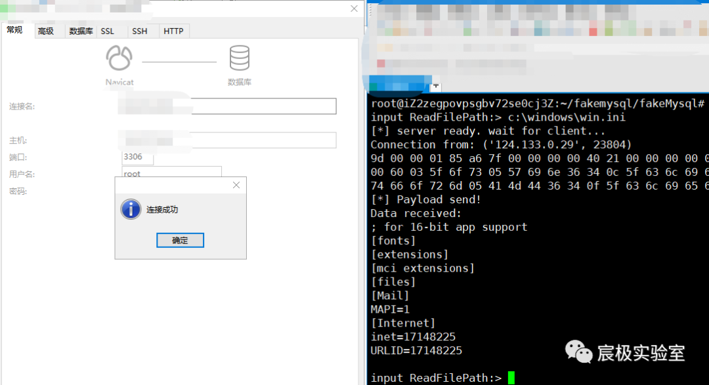Switch to the 常规 tab
This screenshot has width=709, height=385.
coord(15,30)
